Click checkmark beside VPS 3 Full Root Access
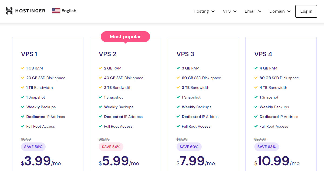 tap(178, 126)
